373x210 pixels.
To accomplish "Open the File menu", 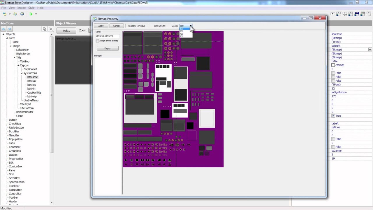I will 3,8.
